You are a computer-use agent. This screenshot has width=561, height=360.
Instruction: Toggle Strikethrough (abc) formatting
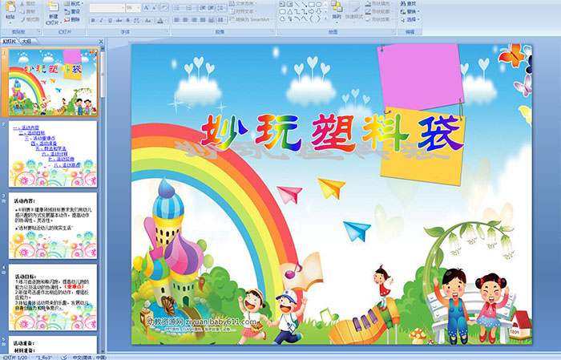coord(119,20)
